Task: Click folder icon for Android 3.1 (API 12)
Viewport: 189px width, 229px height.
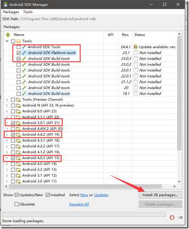Action: coord(19,176)
